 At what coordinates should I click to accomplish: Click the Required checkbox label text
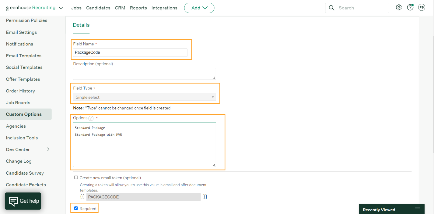(x=88, y=209)
